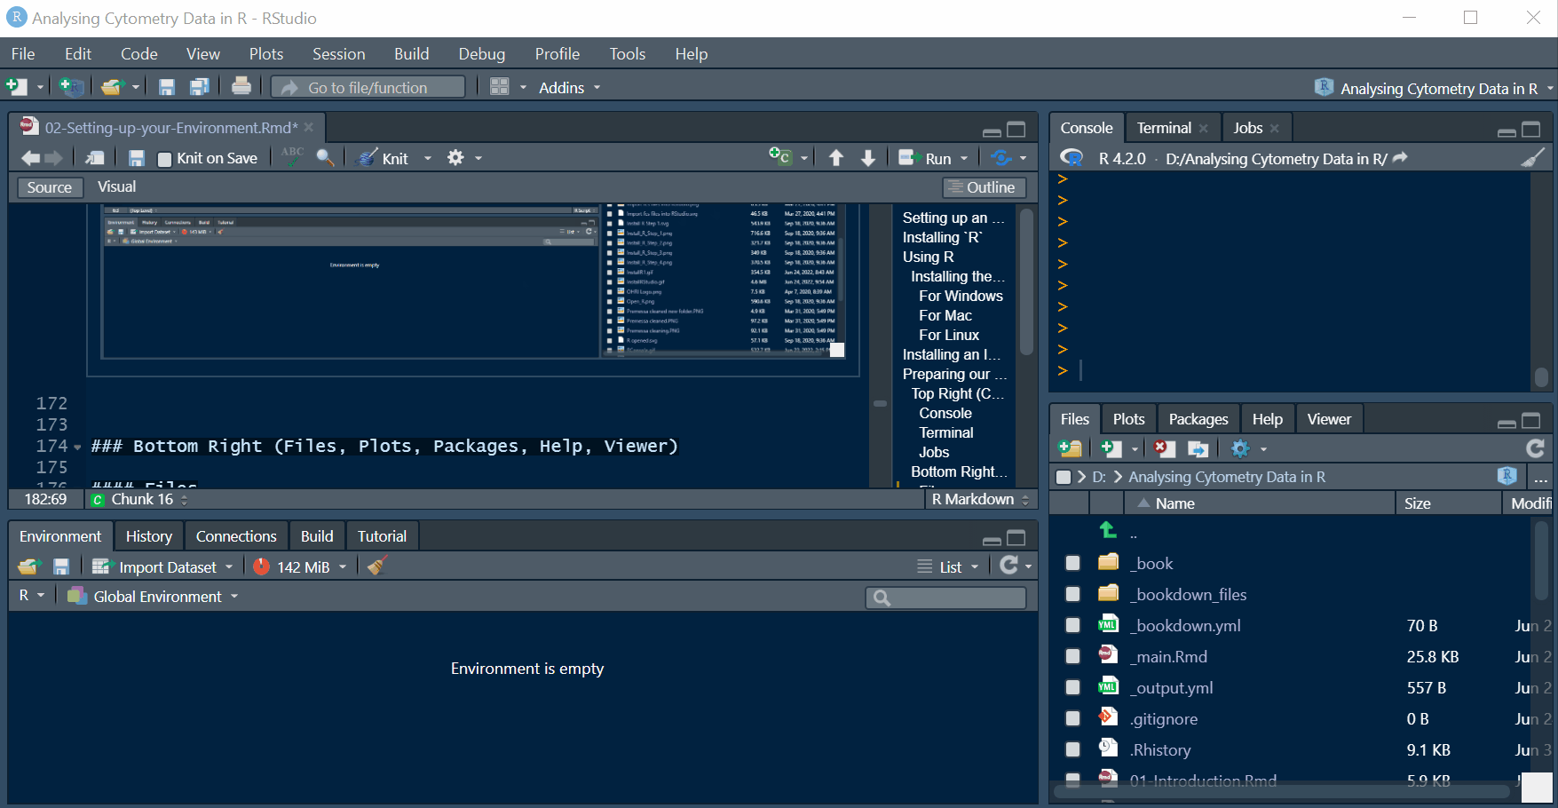Jump to 'For Windows' outline entry
The image size is (1558, 808).
pyautogui.click(x=961, y=296)
